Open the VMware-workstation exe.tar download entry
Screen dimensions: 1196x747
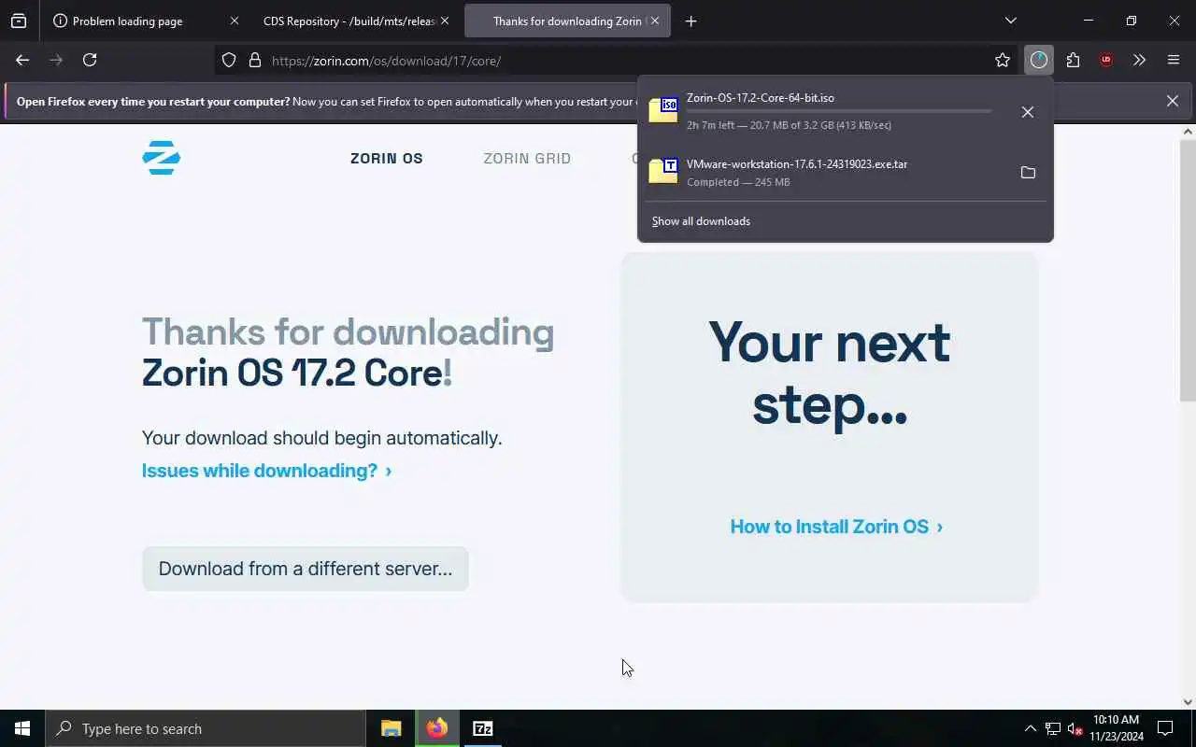845,173
